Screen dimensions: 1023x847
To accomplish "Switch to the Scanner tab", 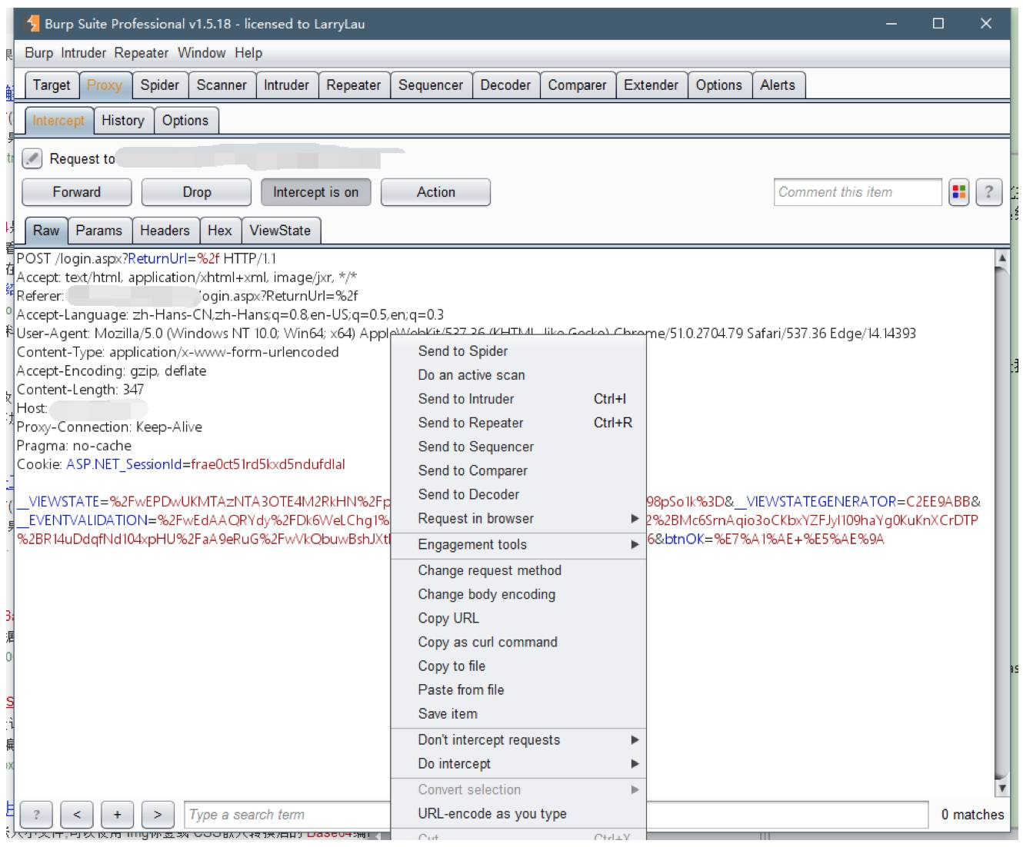I will [x=222, y=85].
